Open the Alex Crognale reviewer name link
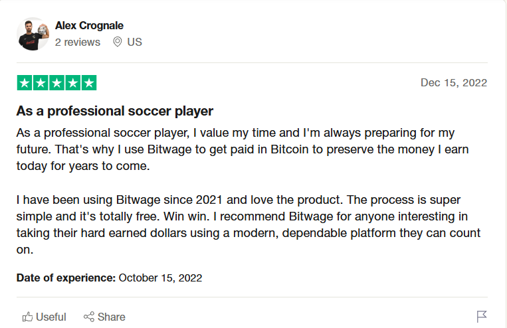Image resolution: width=507 pixels, height=328 pixels. (89, 26)
